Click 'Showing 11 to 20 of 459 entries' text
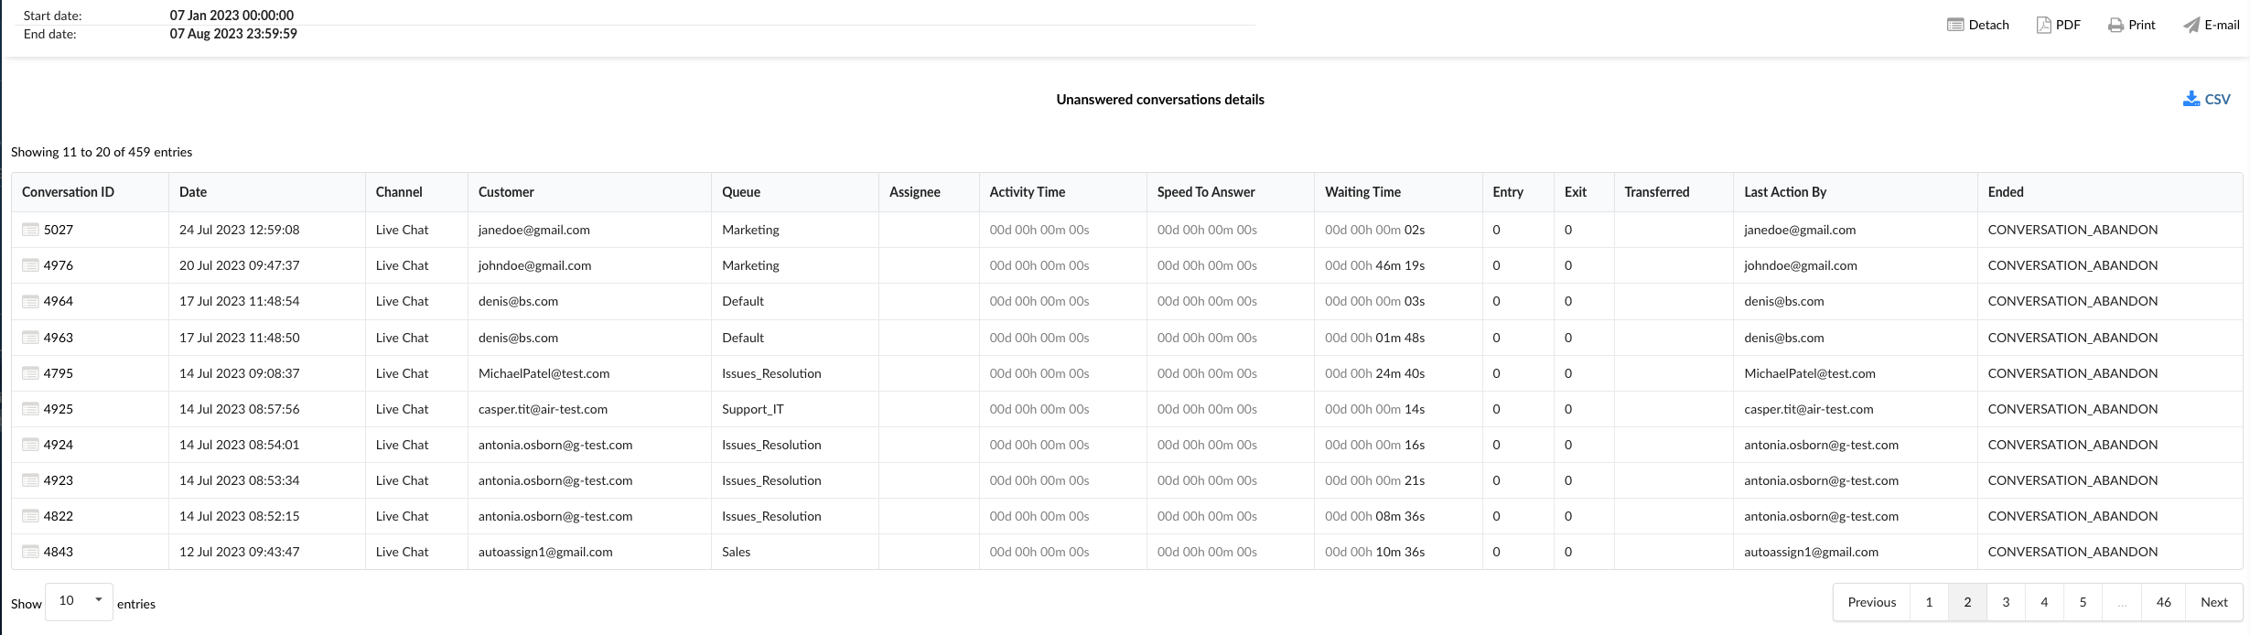Viewport: 2250px width, 635px height. [102, 152]
